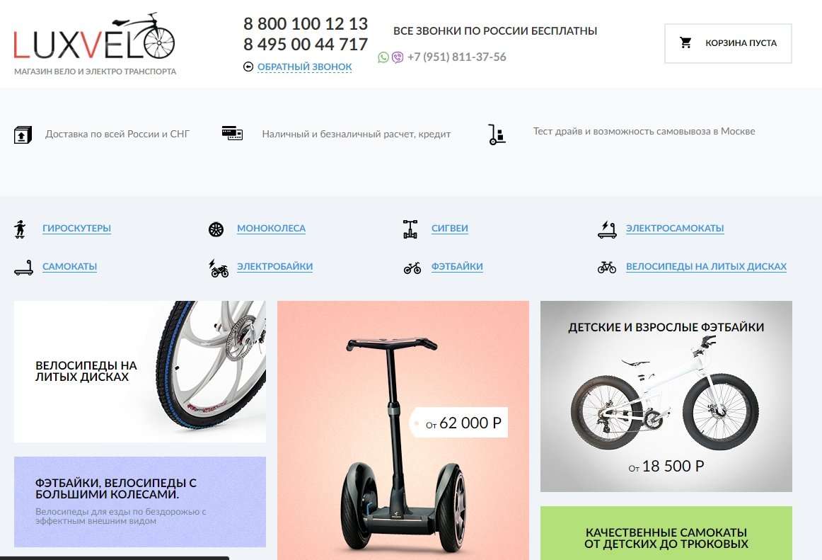Image resolution: width=822 pixels, height=560 pixels.
Task: Click the WhatsApp icon near the phone number
Action: point(383,57)
